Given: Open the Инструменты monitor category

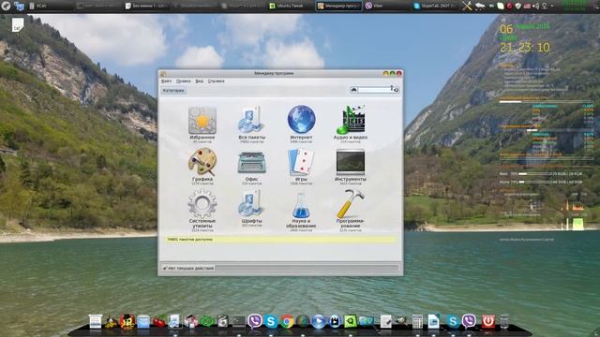Looking at the screenshot, I should point(350,167).
